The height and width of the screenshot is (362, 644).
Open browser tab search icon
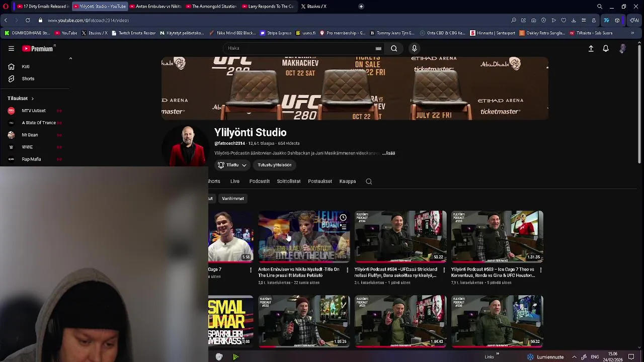pos(600,7)
